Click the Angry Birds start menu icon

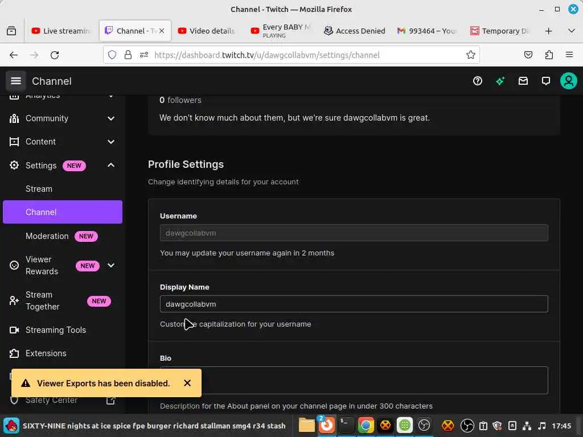[11, 426]
